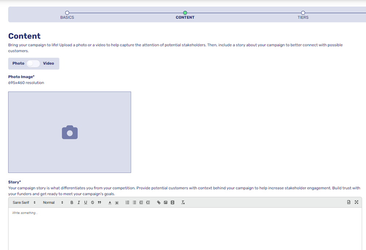Insert a blockquote using quote icon

tap(100, 203)
